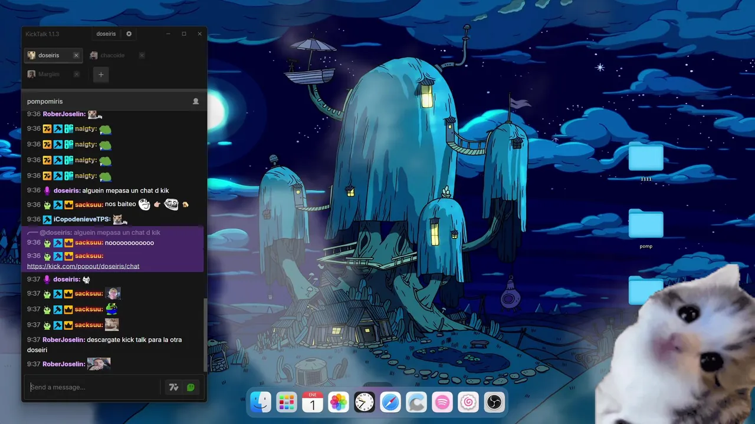Viewport: 755px width, 424px height.
Task: Click sacksuu's beige cat emote image
Action: (112, 324)
